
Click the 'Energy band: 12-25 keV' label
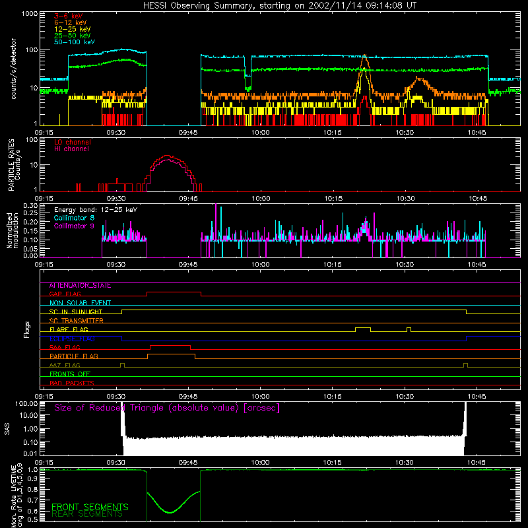96,210
